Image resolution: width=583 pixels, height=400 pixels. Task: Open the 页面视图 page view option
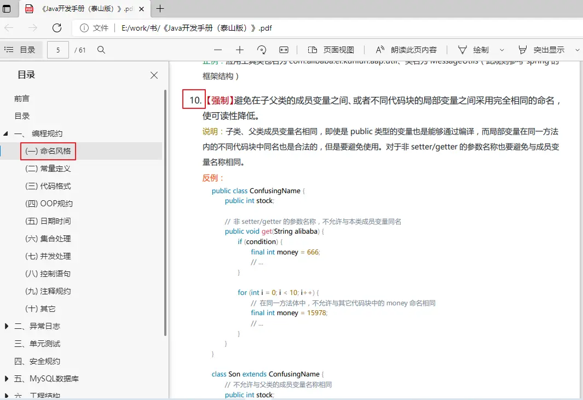pos(331,50)
